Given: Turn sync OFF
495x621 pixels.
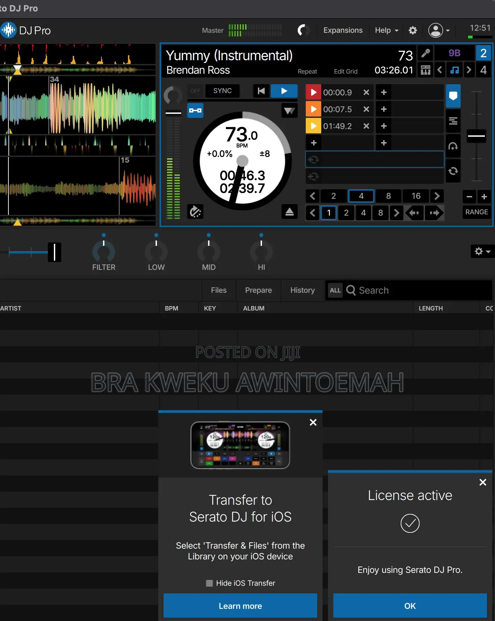Looking at the screenshot, I should pyautogui.click(x=195, y=91).
